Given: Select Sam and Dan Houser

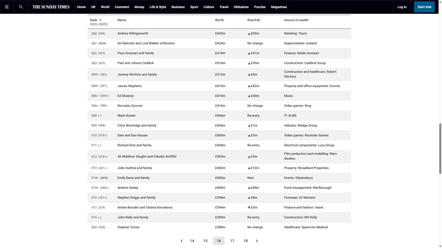Looking at the screenshot, I should point(133,135).
